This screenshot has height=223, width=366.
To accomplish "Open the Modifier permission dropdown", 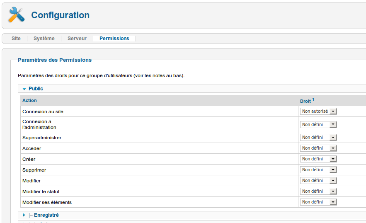I will [x=318, y=181].
